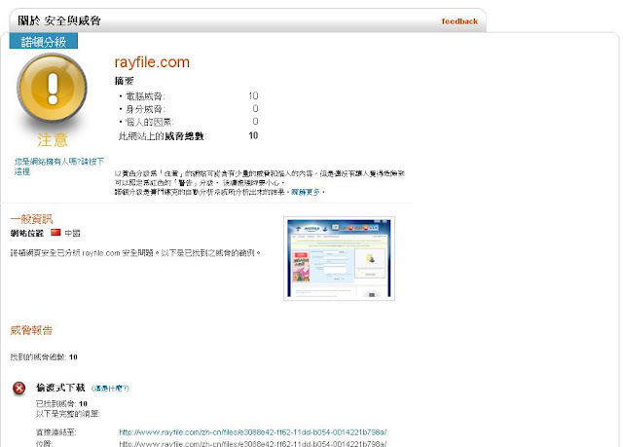Viewport: 623px width, 447px height.
Task: Click the 電腦威脅 count of 10
Action: point(253,95)
